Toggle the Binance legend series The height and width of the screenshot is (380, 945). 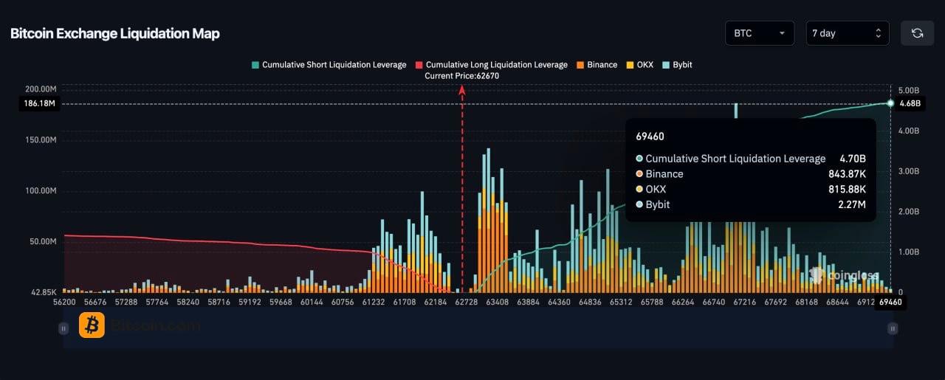pos(597,65)
